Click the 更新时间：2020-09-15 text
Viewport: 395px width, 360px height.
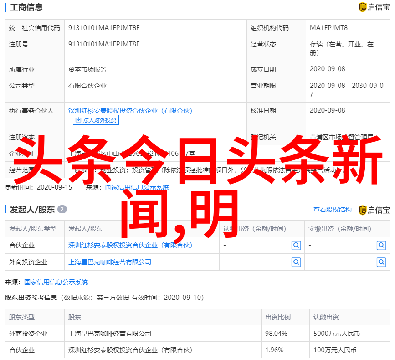coord(39,187)
